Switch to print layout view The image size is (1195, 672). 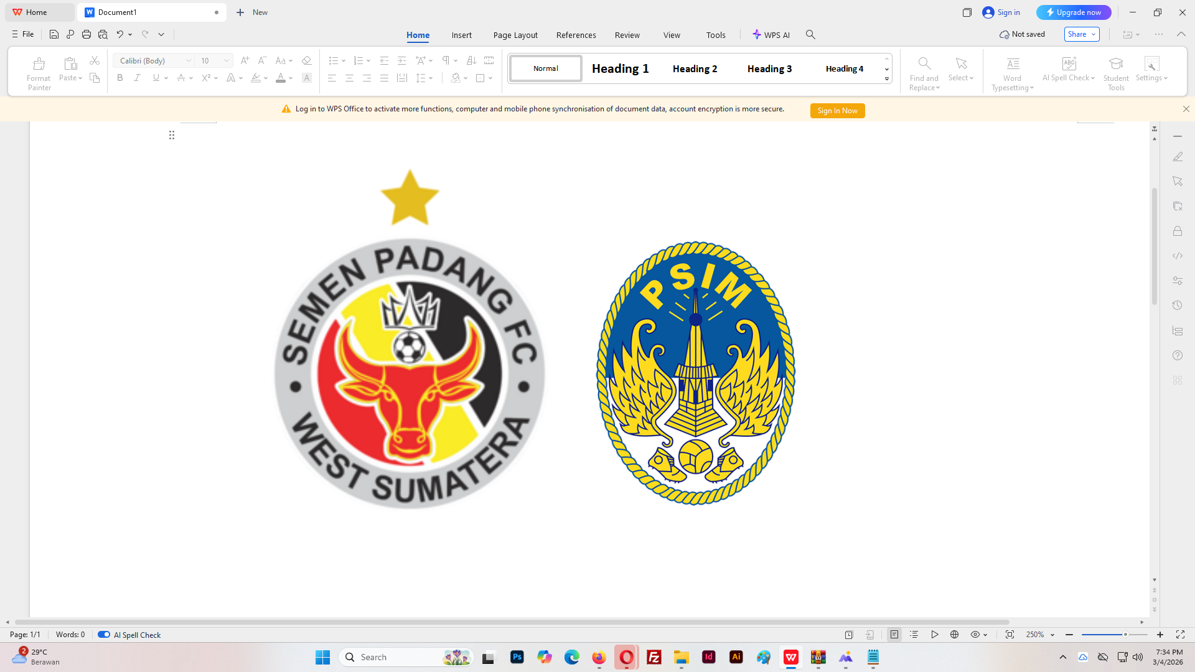(x=894, y=635)
